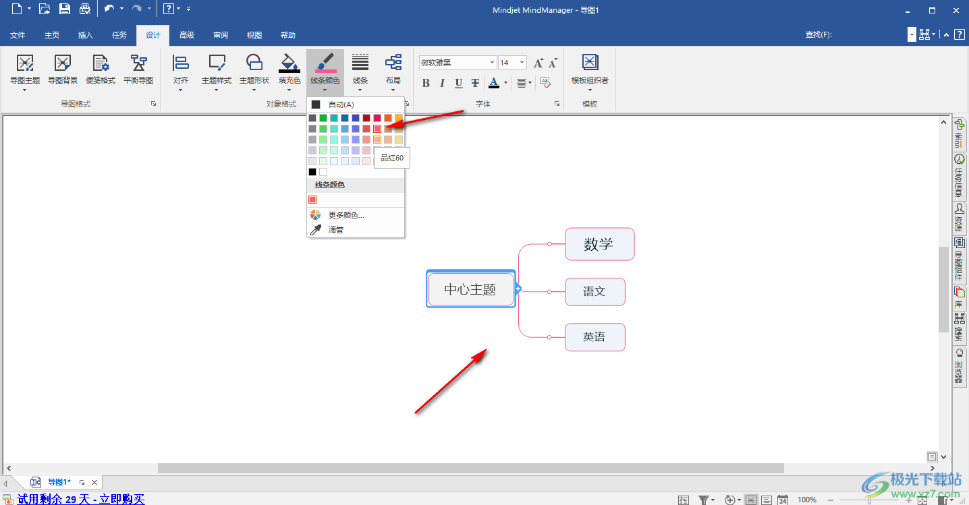Open a file with the Open icon

click(45, 9)
